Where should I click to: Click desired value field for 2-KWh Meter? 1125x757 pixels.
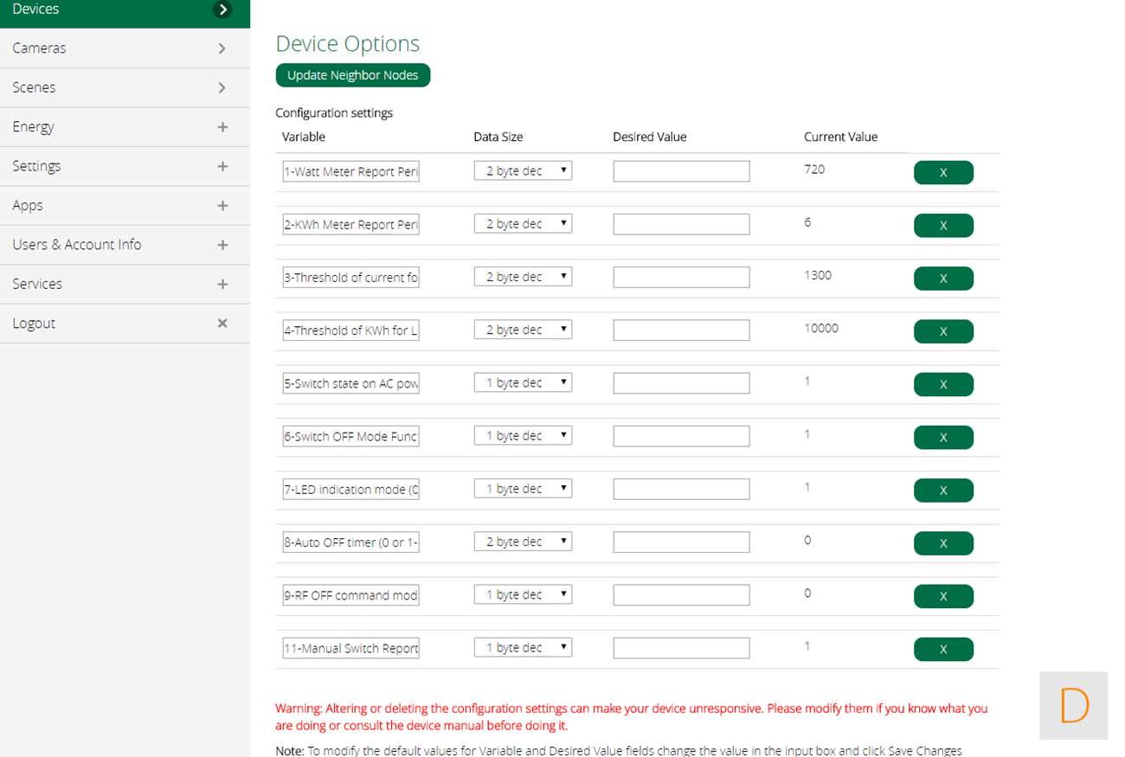(x=681, y=225)
